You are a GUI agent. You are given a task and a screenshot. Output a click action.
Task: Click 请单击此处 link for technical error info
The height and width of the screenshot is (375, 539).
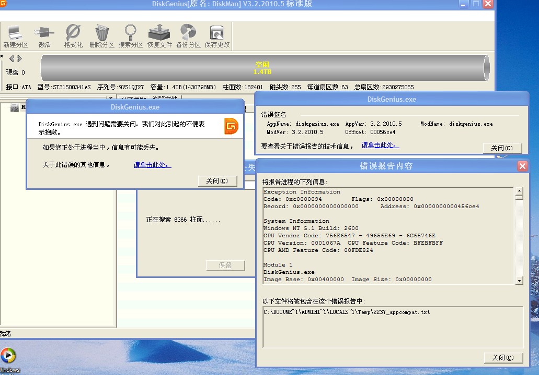[x=380, y=145]
